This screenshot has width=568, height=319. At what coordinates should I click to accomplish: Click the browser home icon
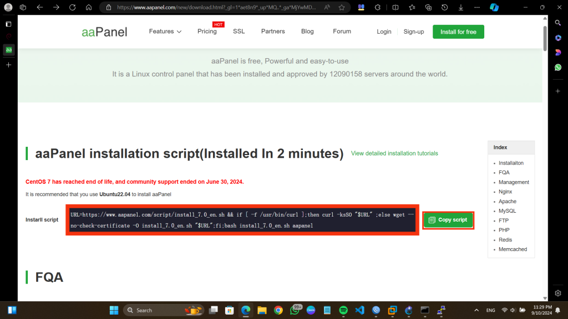click(x=89, y=8)
